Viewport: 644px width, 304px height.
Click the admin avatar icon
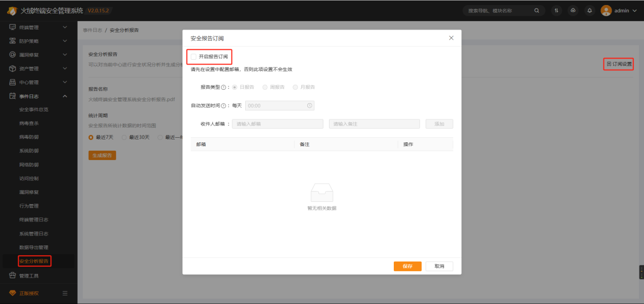606,11
